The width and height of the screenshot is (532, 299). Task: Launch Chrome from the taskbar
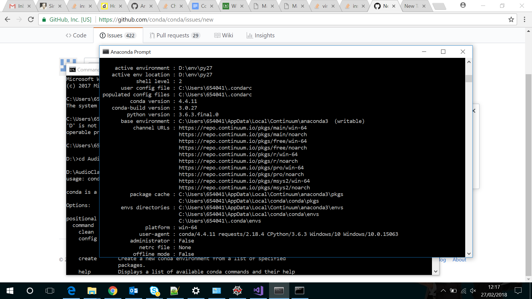coord(113,291)
